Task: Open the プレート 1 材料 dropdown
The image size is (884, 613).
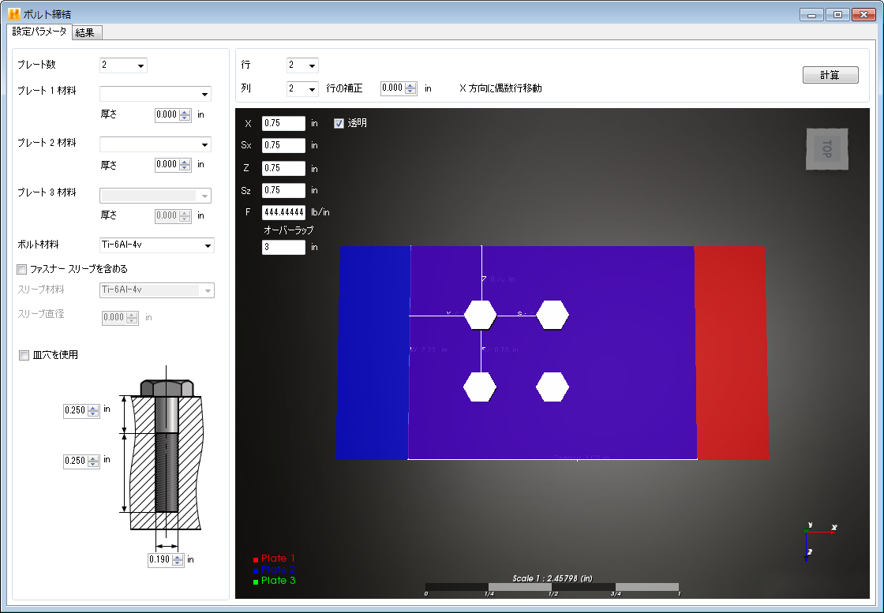Action: (155, 94)
